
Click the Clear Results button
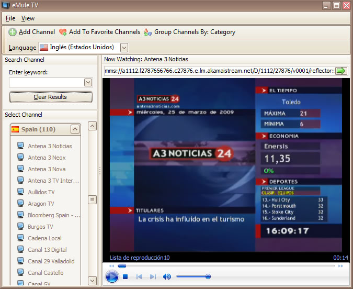tap(51, 97)
